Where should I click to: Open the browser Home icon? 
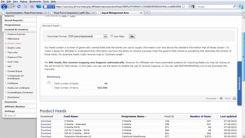pos(32,7)
